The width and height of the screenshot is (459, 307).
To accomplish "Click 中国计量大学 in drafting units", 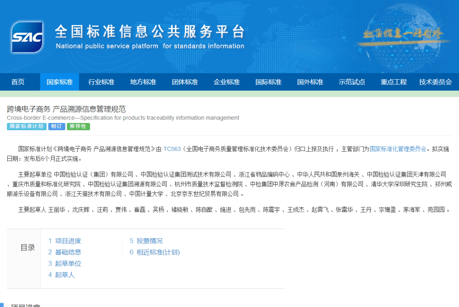I will 146,194.
